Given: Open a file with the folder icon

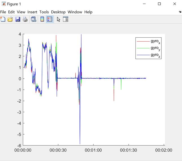Looking at the screenshot, I should tap(10, 19).
